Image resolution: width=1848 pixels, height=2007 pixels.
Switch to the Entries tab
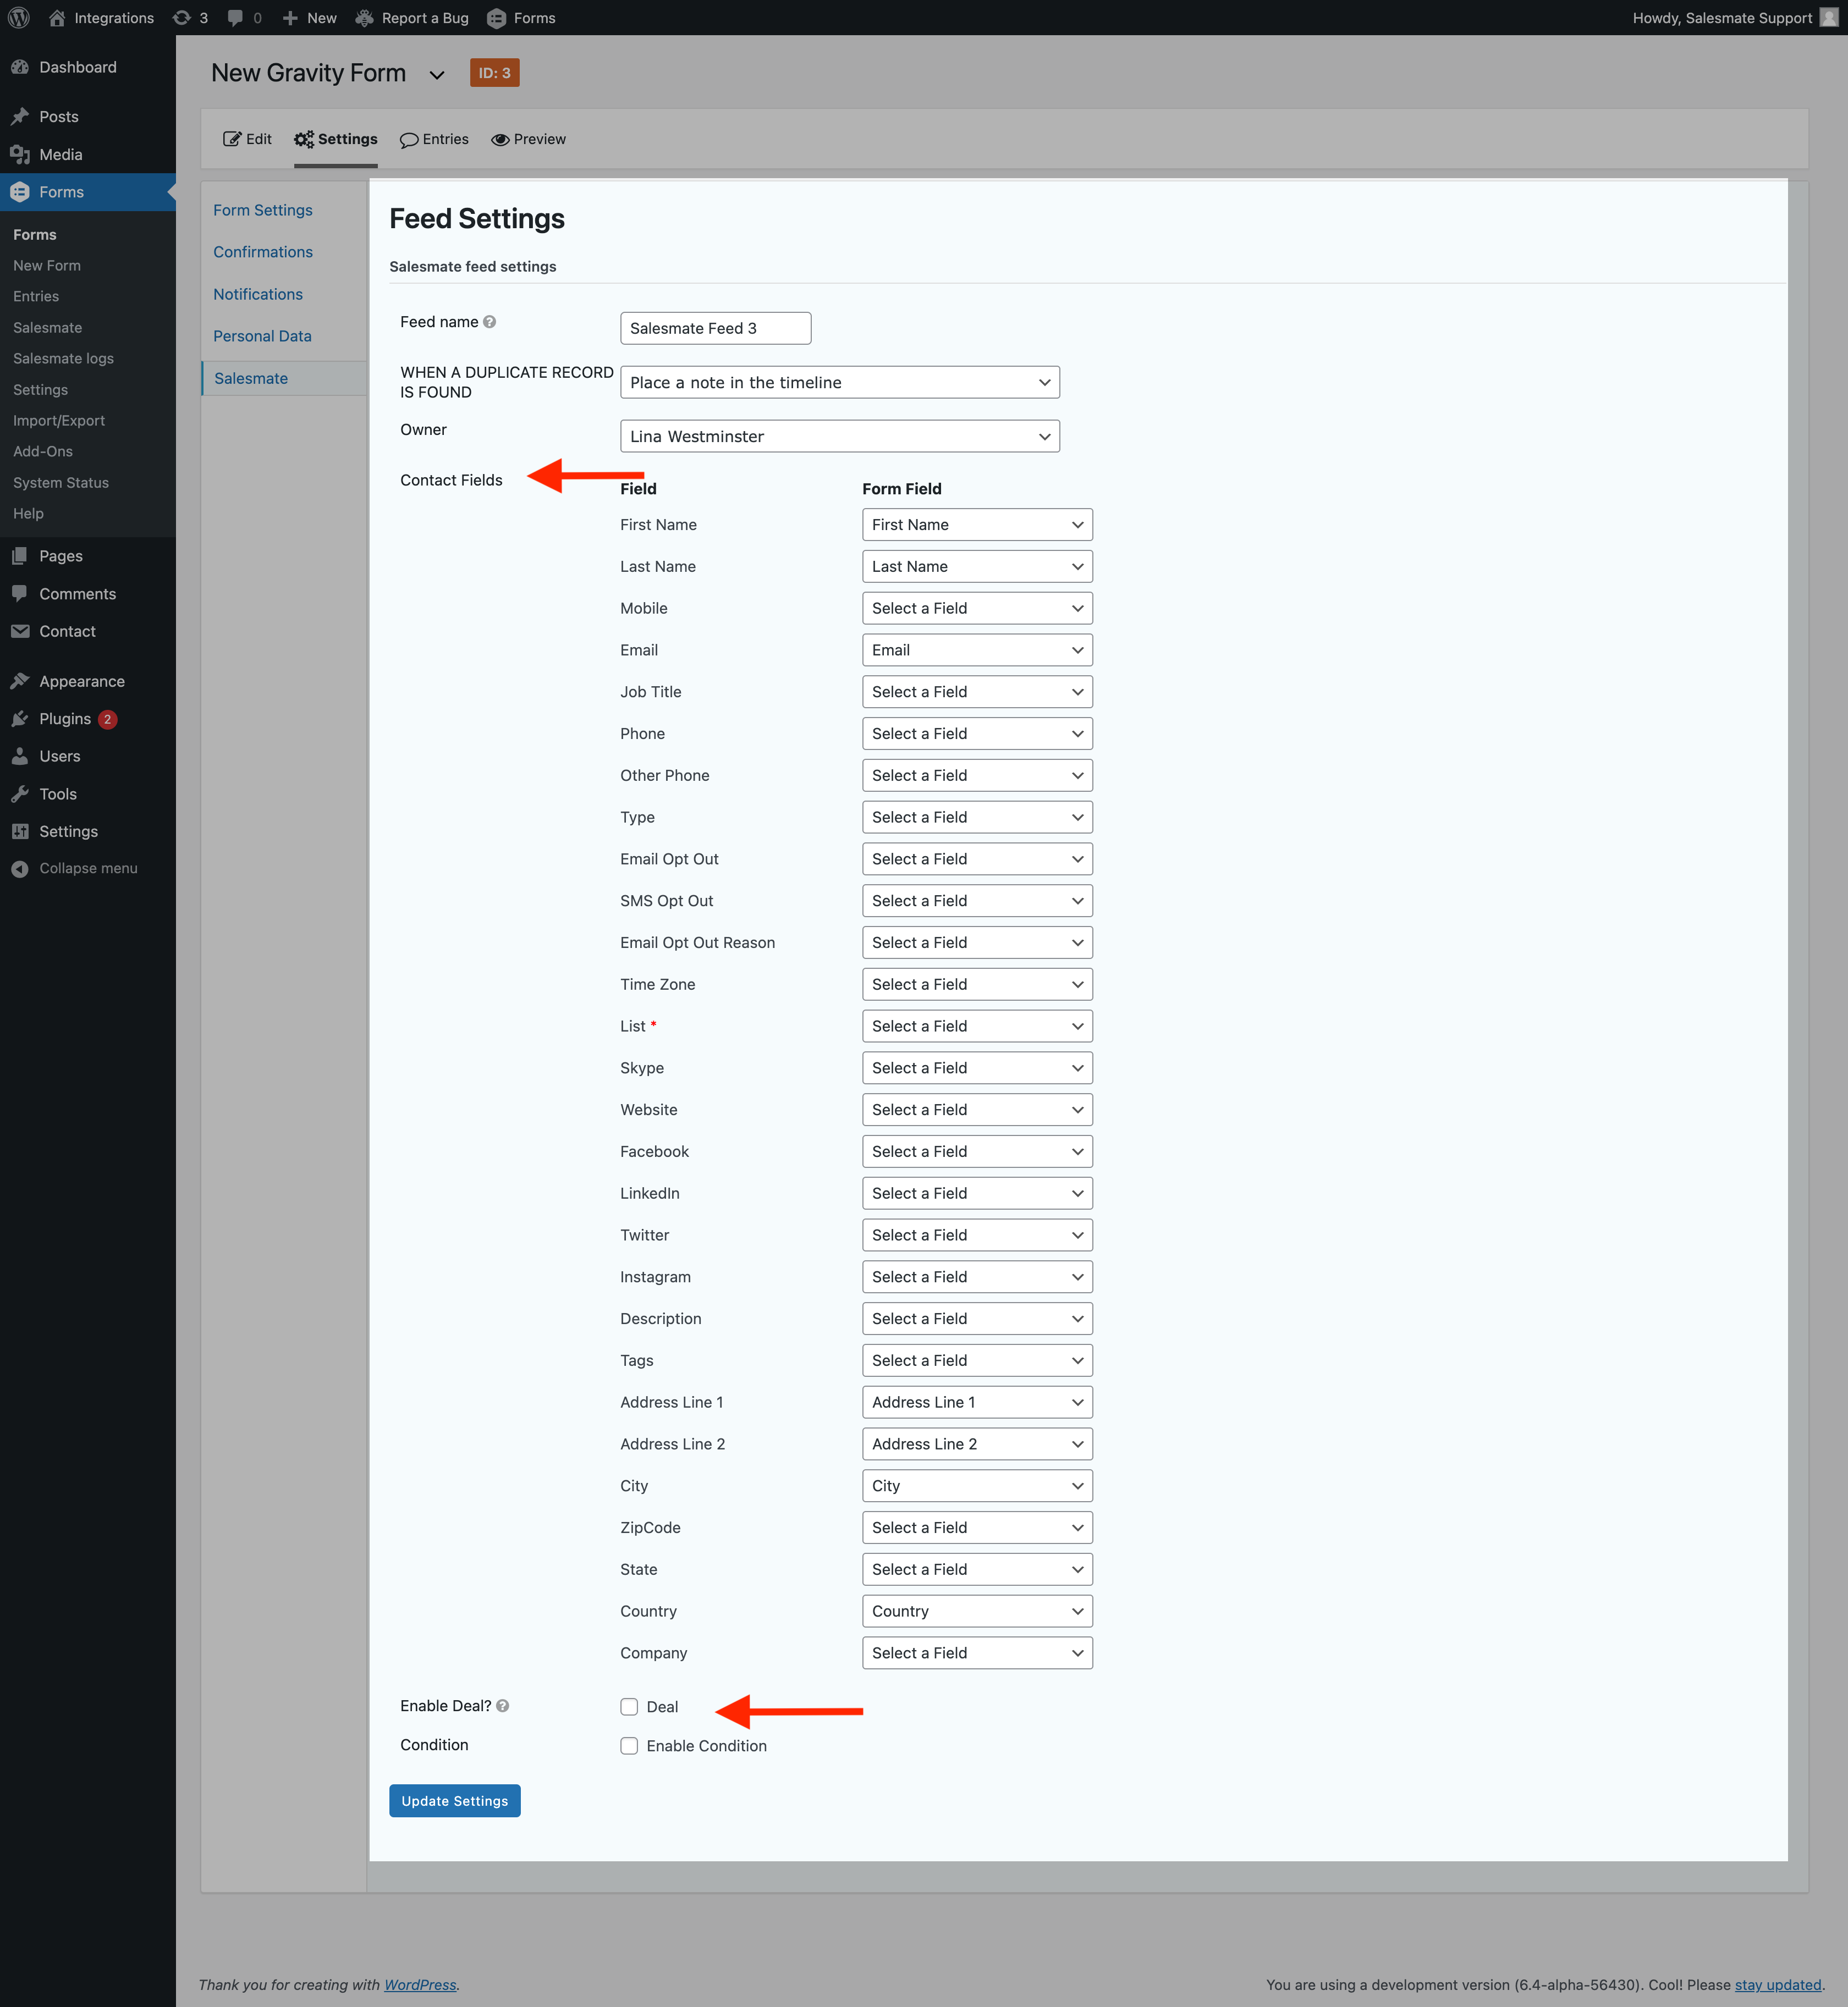click(434, 139)
